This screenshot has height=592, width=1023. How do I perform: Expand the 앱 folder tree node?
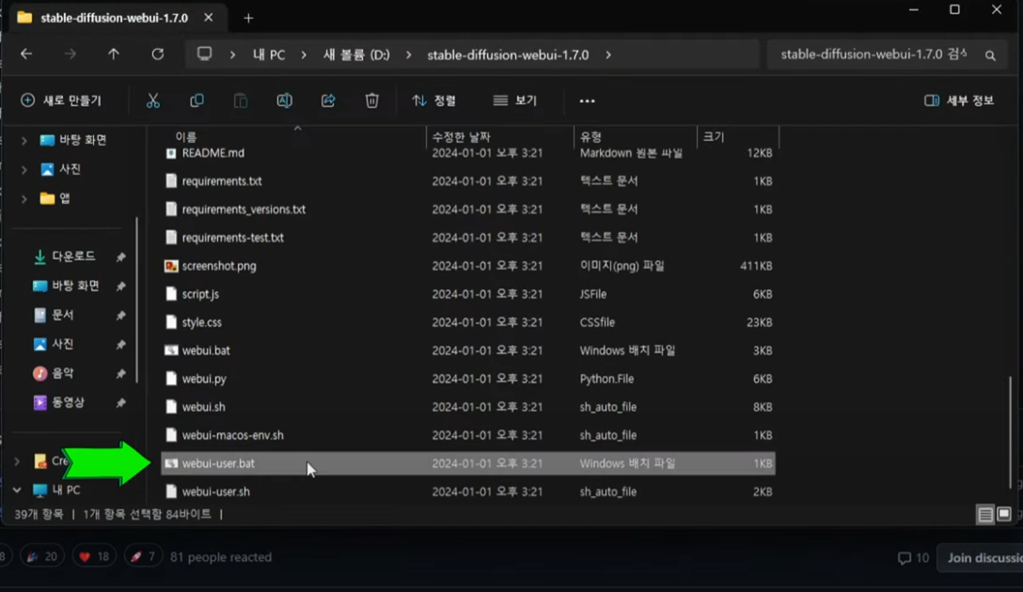click(24, 199)
